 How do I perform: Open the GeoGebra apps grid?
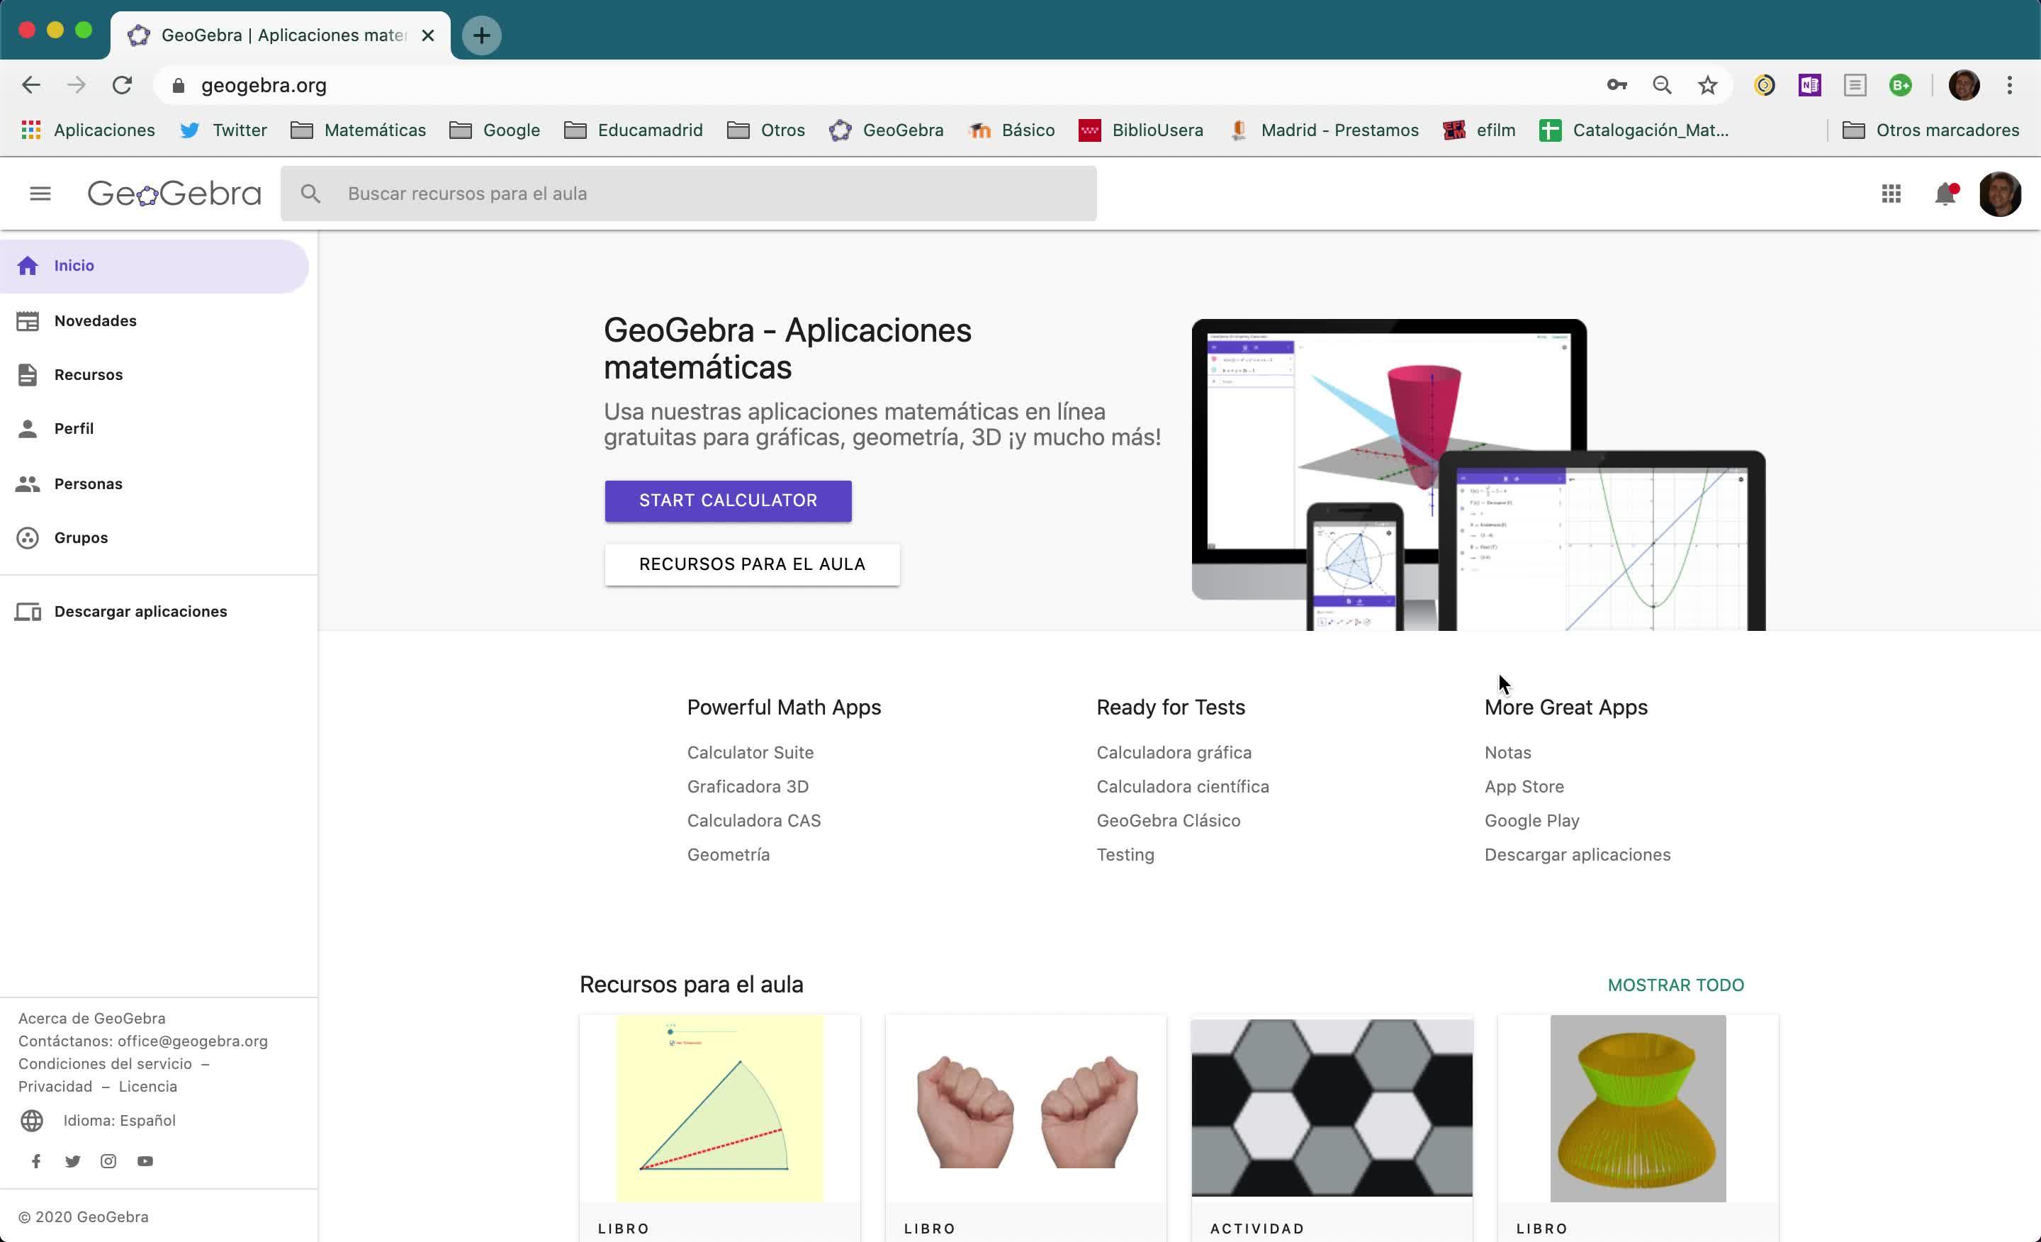point(1890,194)
